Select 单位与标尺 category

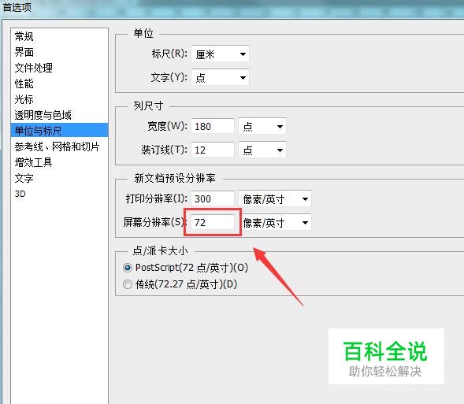tap(60, 131)
